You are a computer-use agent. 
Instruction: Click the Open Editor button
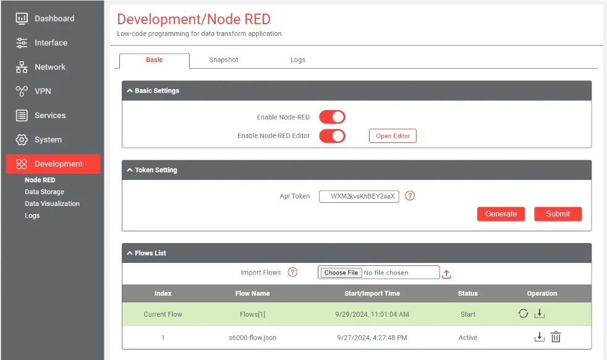tap(393, 136)
